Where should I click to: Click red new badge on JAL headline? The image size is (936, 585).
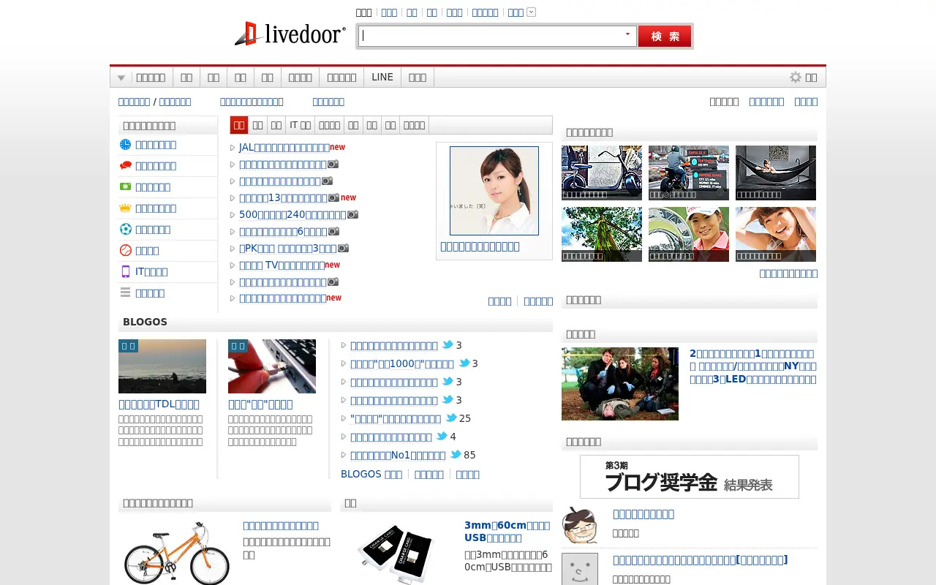(337, 147)
